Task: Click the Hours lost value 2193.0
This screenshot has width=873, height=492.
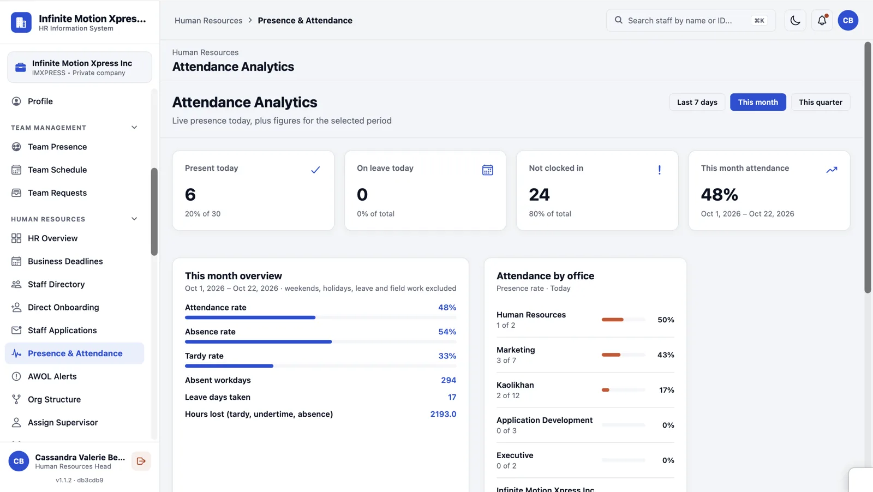Action: 443,414
